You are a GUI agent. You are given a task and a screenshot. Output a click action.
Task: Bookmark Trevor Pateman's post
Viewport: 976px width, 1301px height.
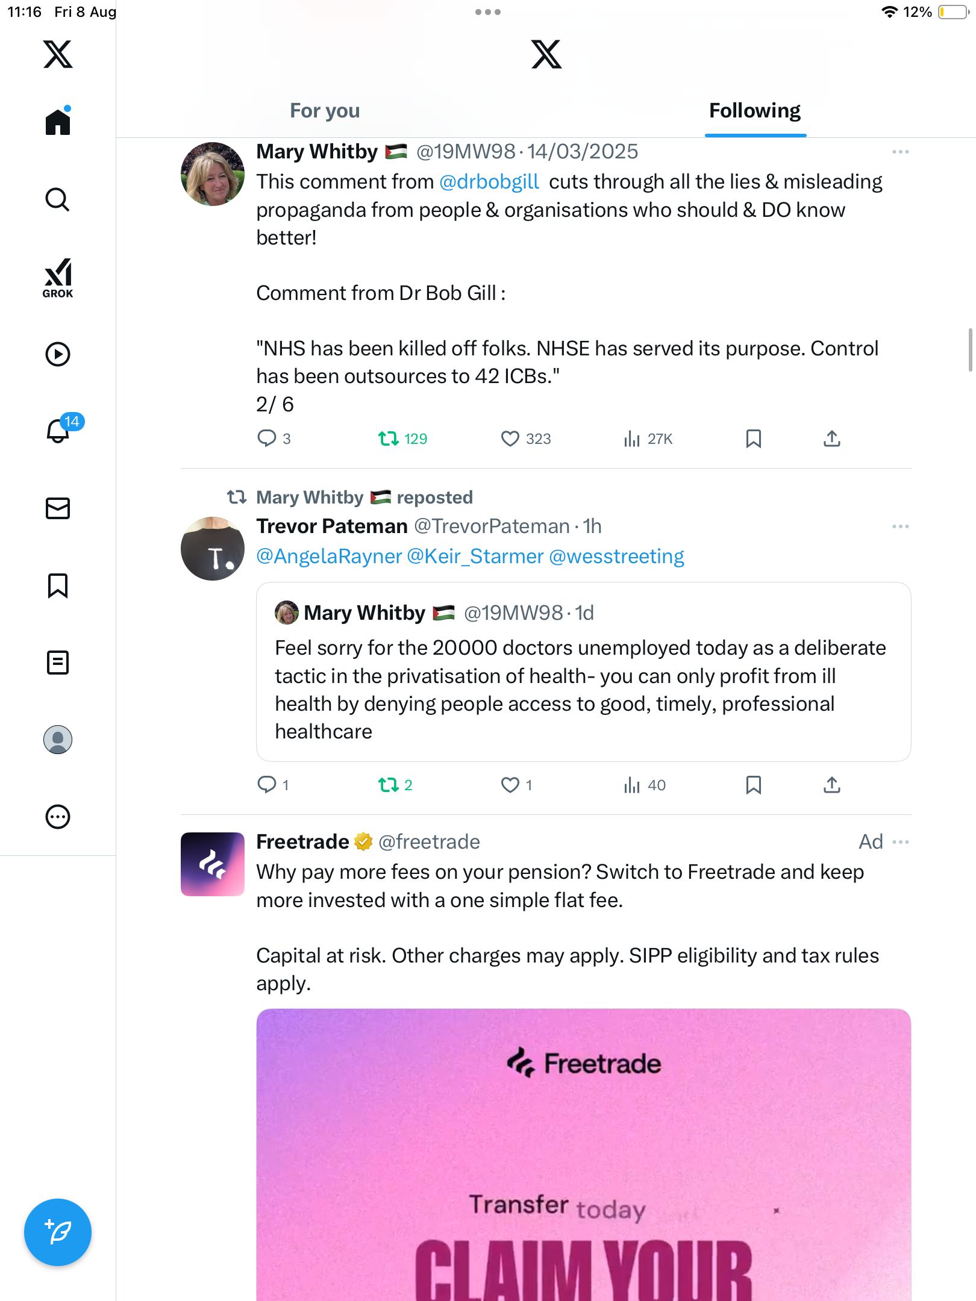(753, 785)
